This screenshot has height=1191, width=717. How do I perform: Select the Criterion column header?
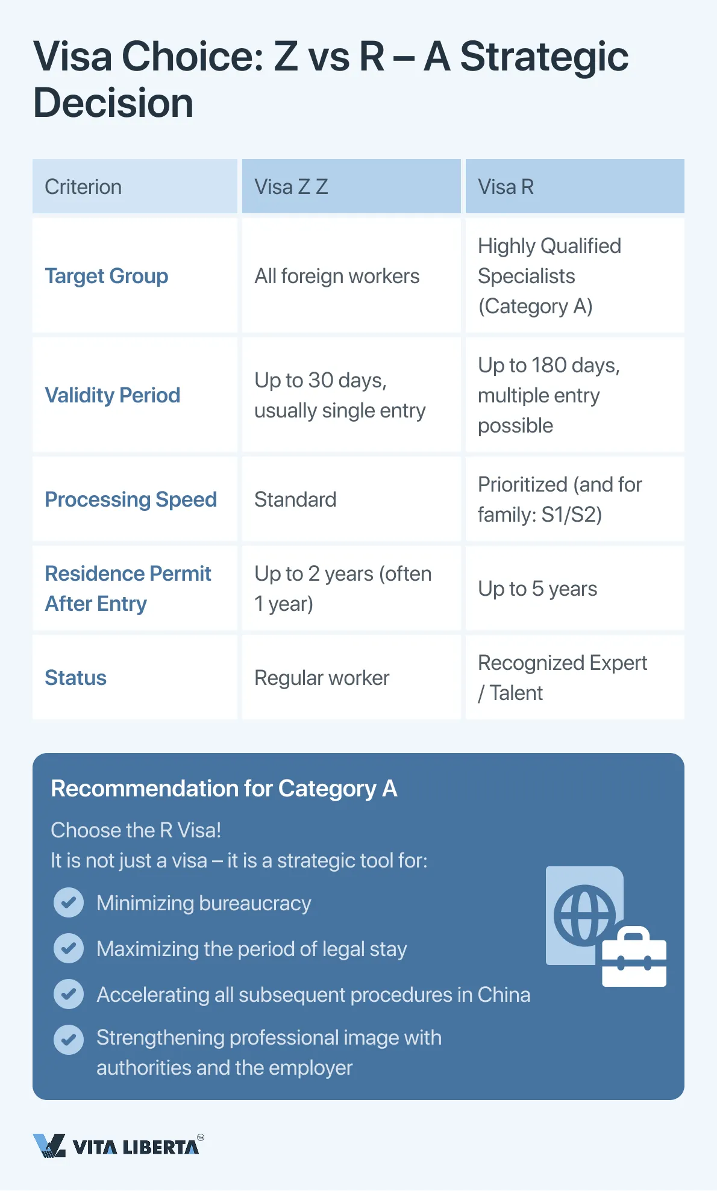click(x=83, y=187)
